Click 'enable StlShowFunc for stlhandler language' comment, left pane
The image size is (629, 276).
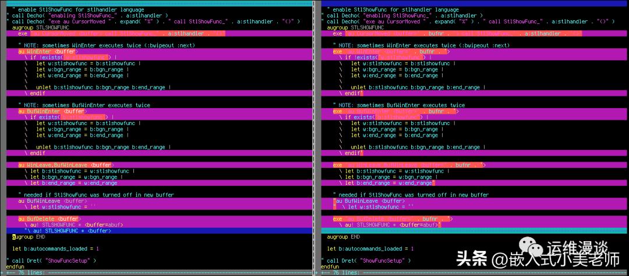coord(78,10)
